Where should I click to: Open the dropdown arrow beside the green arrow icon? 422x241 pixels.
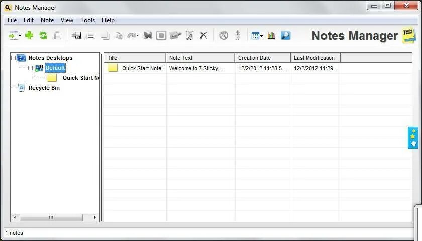tap(20, 36)
